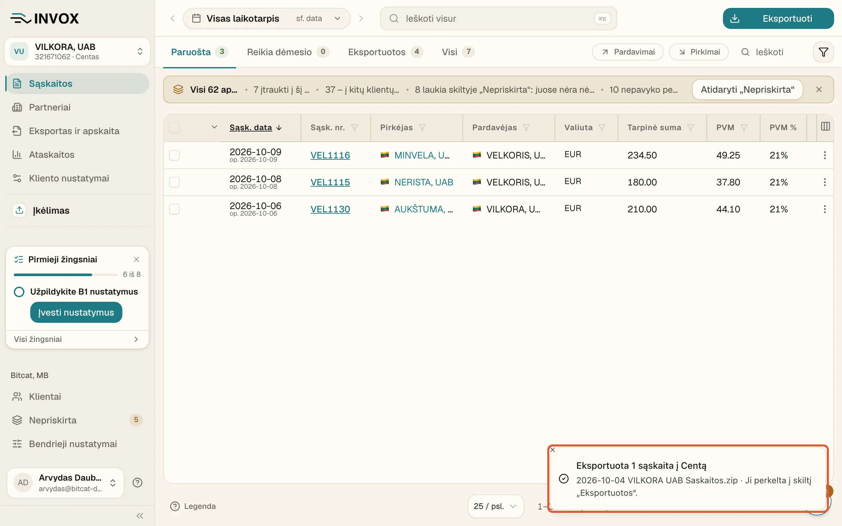Image resolution: width=842 pixels, height=526 pixels.
Task: Click the Ieškoti visur search field
Action: click(498, 18)
